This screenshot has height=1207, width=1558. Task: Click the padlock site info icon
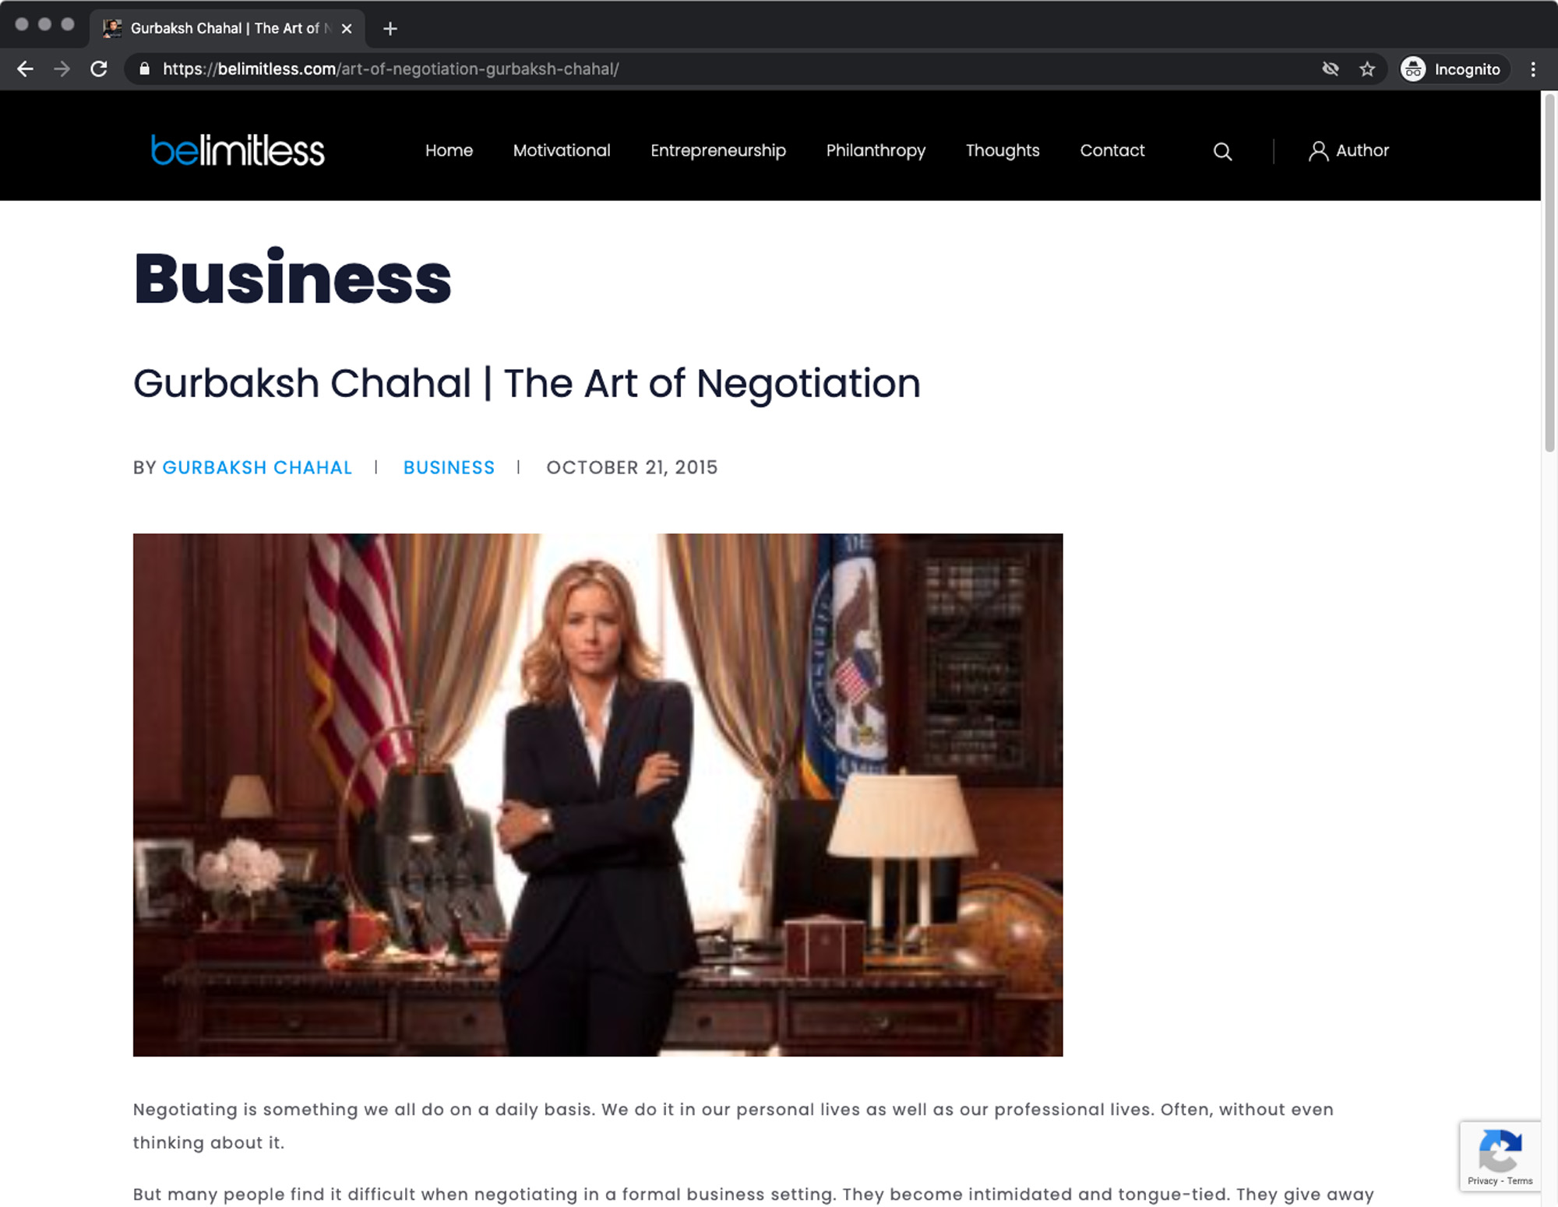tap(144, 69)
